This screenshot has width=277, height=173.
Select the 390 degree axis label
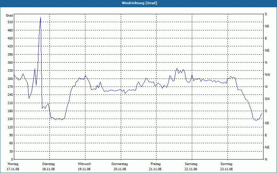(10, 55)
